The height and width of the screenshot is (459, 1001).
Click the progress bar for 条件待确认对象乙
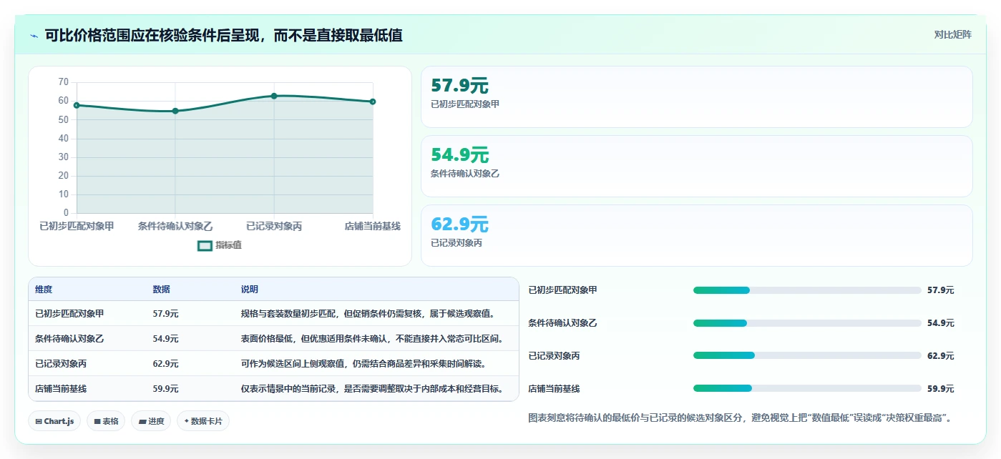tap(807, 323)
